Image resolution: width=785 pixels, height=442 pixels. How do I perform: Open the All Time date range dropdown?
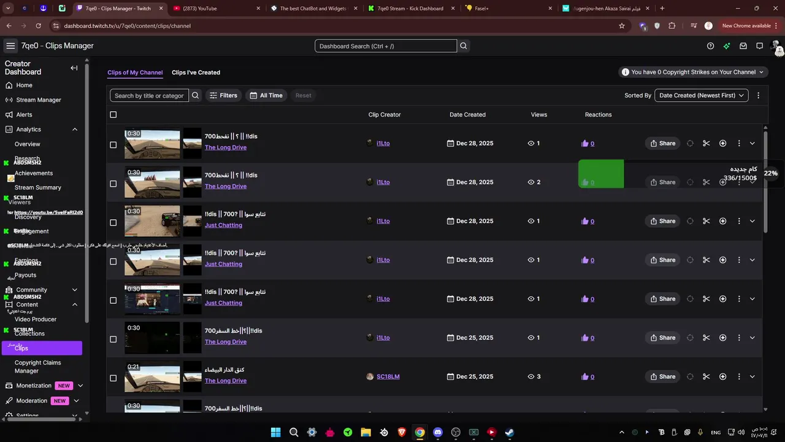[266, 96]
